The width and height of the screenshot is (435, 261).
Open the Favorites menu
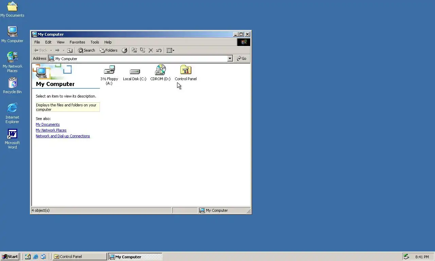pos(77,42)
